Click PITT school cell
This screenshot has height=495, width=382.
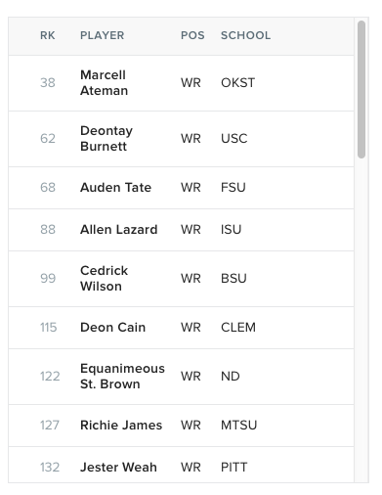(234, 468)
